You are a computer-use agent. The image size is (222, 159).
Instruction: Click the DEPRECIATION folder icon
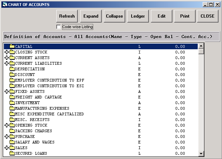[12, 69]
